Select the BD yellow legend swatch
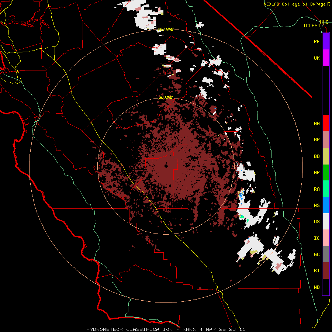The width and height of the screenshot is (332, 332). click(326, 156)
